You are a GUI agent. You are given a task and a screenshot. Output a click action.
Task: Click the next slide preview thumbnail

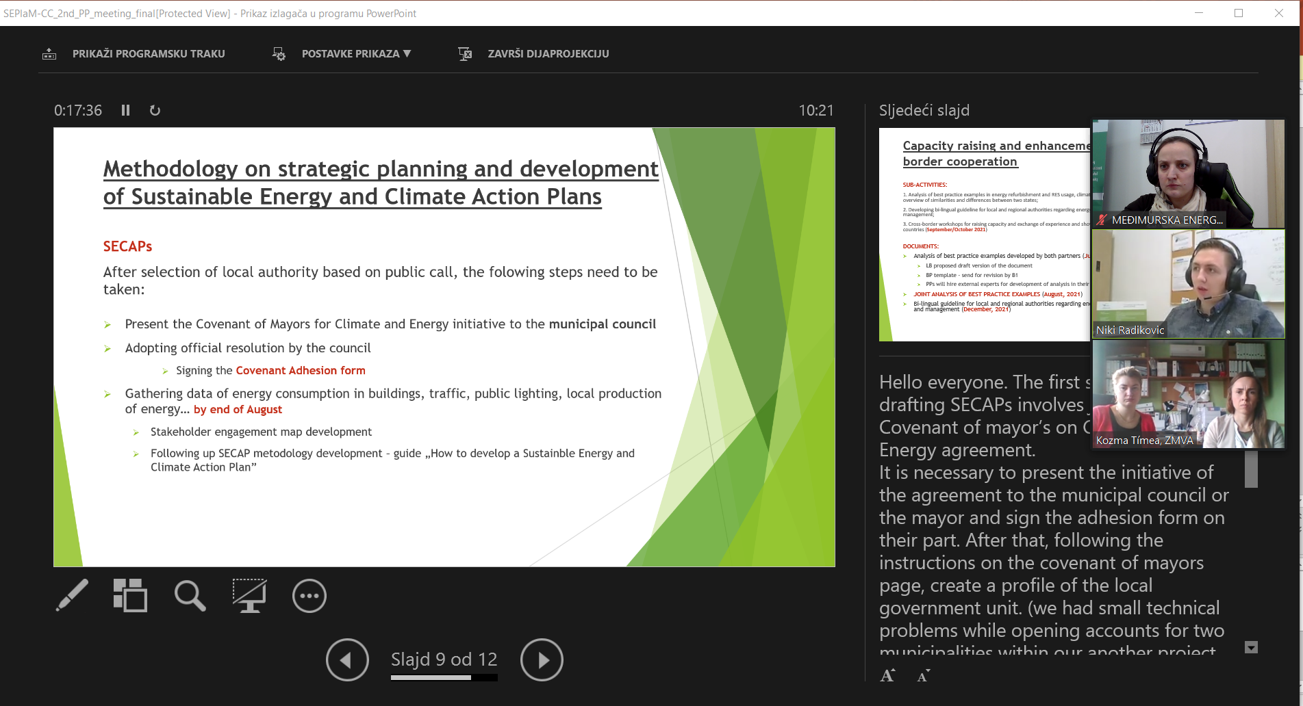pyautogui.click(x=985, y=234)
